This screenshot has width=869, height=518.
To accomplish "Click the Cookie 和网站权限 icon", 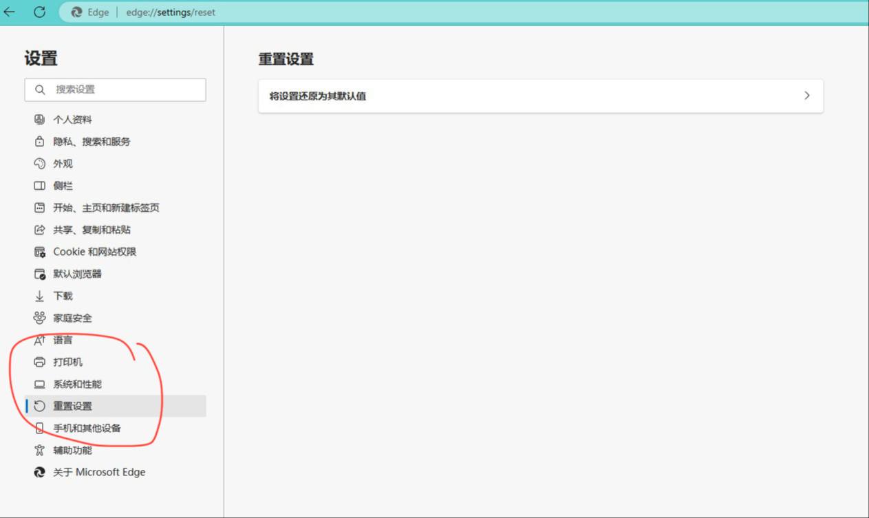I will pyautogui.click(x=39, y=252).
